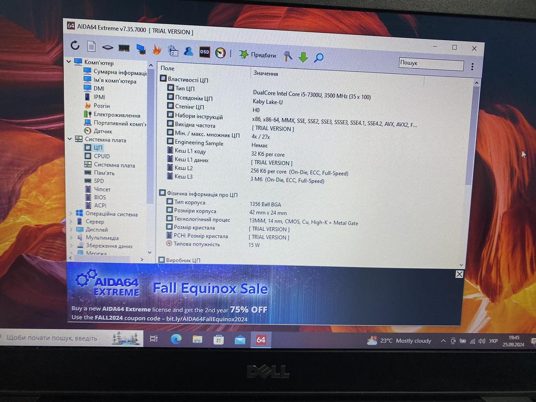Click the user profile toolbar icon
Image resolution: width=536 pixels, height=402 pixels.
[188, 52]
